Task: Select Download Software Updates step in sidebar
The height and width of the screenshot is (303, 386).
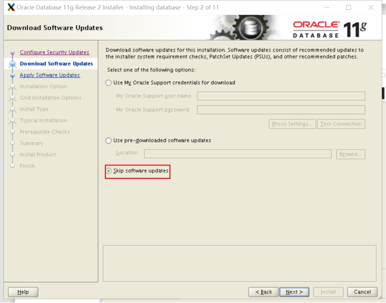Action: tap(56, 64)
